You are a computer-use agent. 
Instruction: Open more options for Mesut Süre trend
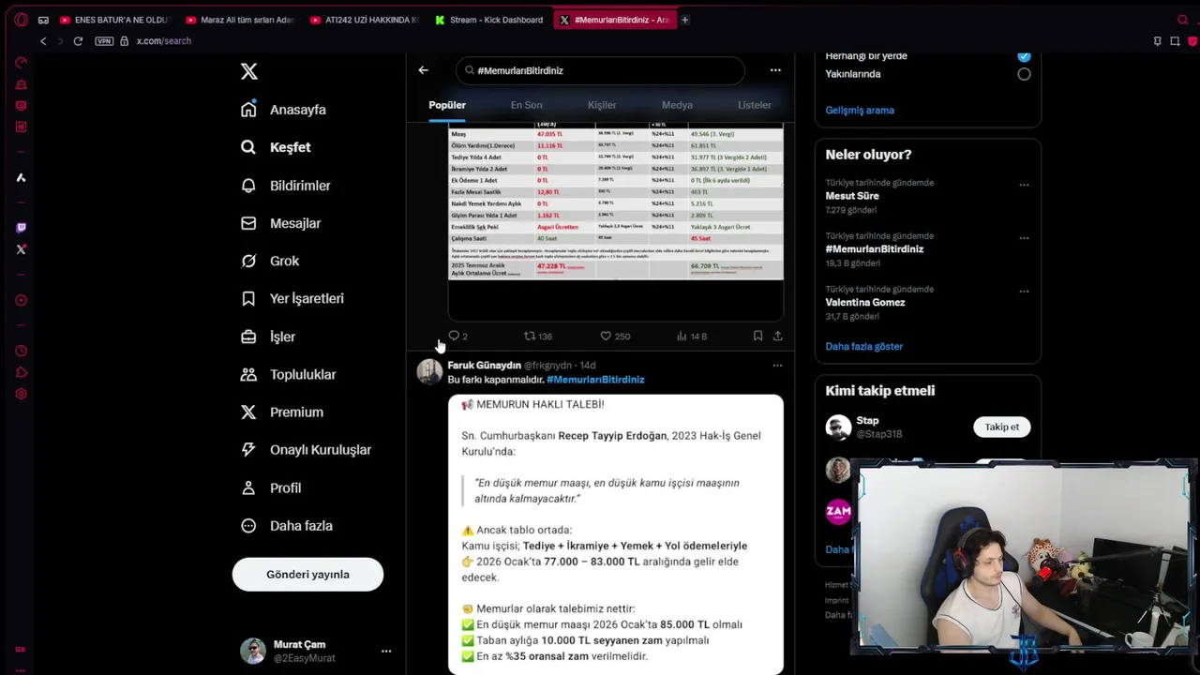(x=1024, y=185)
